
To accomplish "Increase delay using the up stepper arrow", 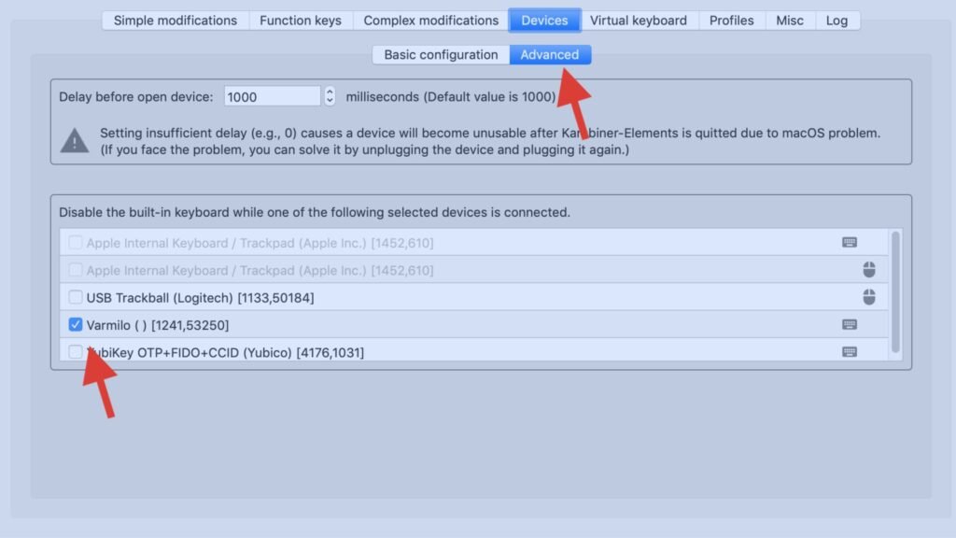I will (x=330, y=92).
